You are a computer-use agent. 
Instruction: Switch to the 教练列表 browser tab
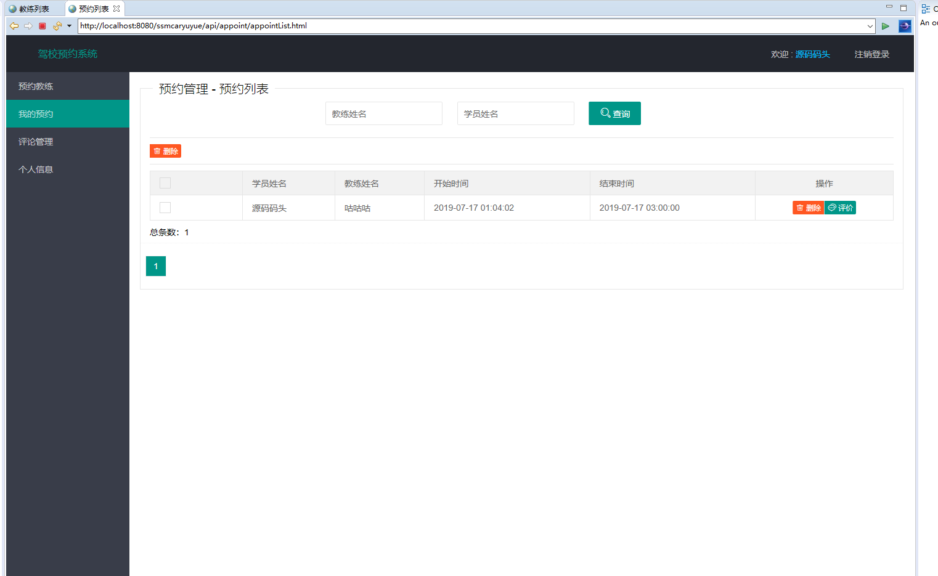tap(35, 9)
